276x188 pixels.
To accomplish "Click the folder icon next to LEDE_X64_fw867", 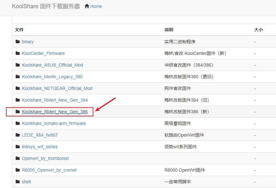I will 18,135.
